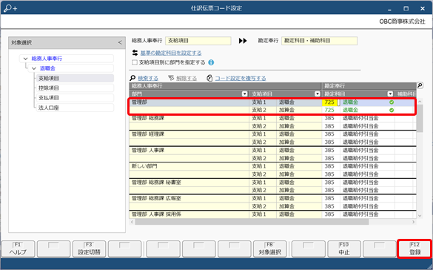Viewport: 433px width, 270px height.
Task: Click the table scroll-right arrow
Action: (x=414, y=222)
